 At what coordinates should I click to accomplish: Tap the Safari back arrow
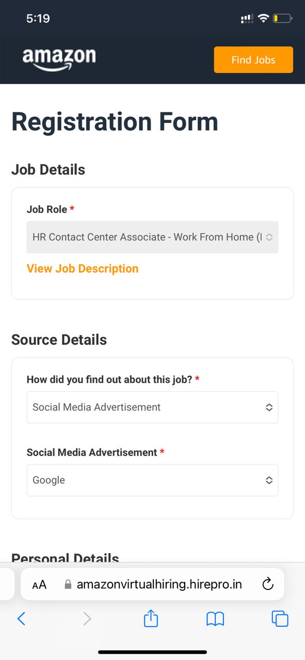click(21, 618)
